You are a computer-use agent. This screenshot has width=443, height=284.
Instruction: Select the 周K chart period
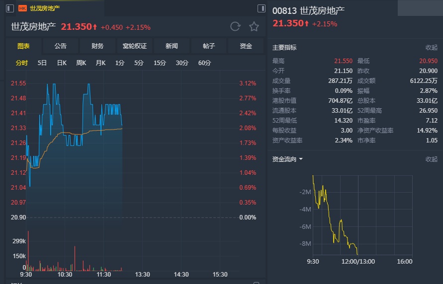[x=81, y=63]
